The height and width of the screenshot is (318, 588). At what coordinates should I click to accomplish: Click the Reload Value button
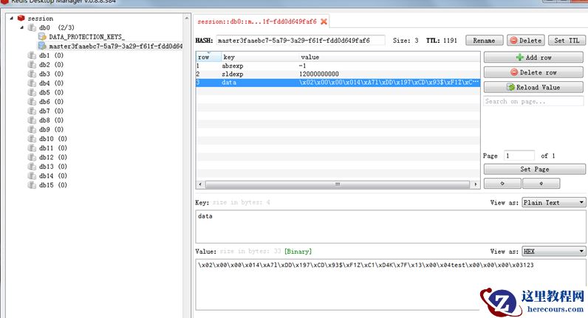533,87
